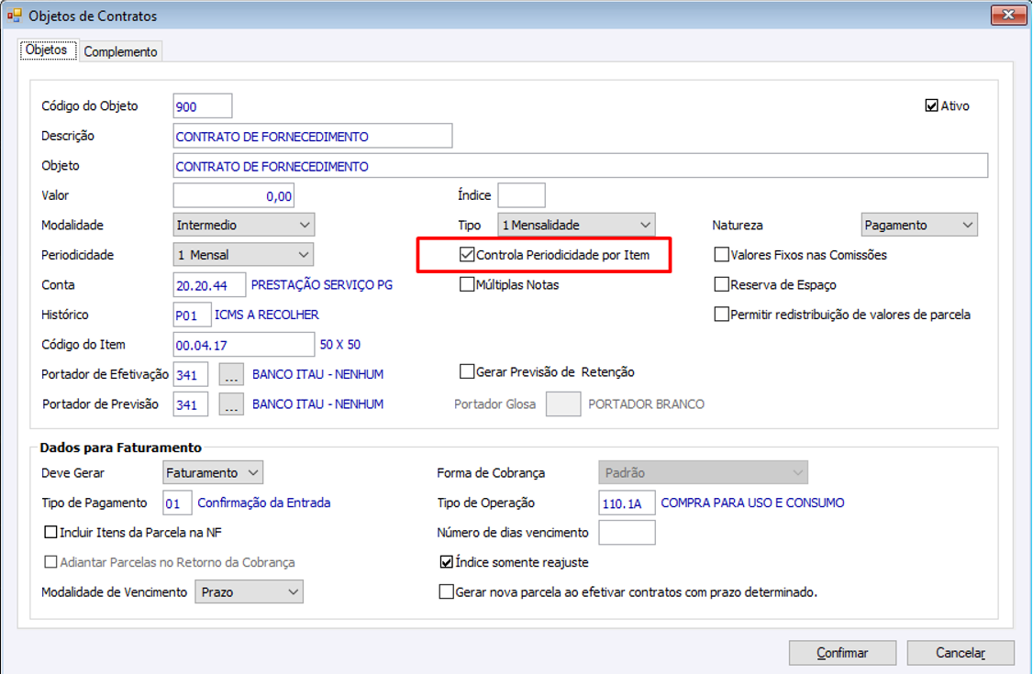This screenshot has width=1033, height=674.
Task: Enable Gerar nova parcela ao efetivar contratos
Action: pyautogui.click(x=447, y=591)
